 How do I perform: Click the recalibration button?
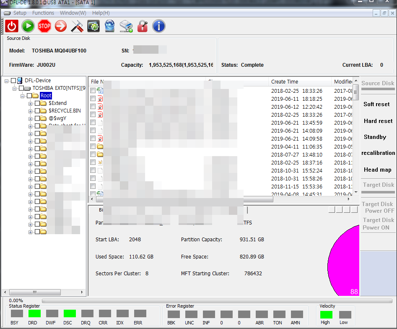pyautogui.click(x=378, y=153)
